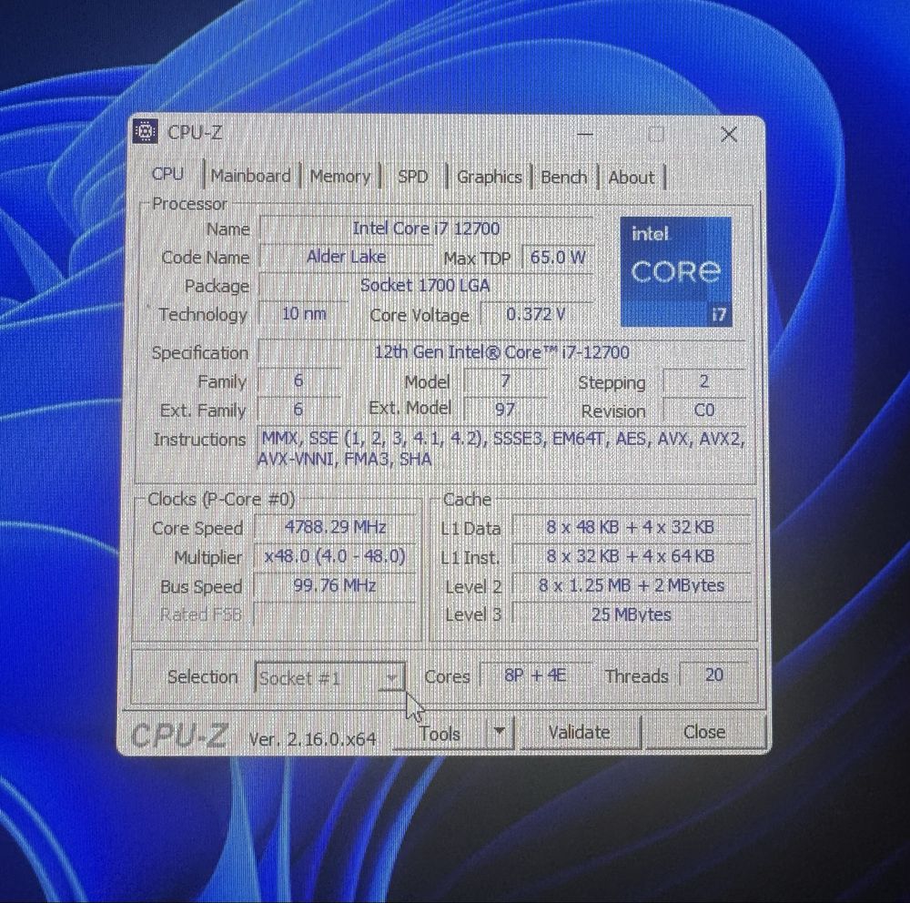Click the Ext. Model value 97

pos(505,410)
